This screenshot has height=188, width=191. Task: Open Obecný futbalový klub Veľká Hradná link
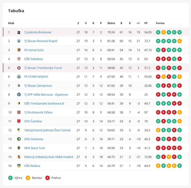point(48,157)
